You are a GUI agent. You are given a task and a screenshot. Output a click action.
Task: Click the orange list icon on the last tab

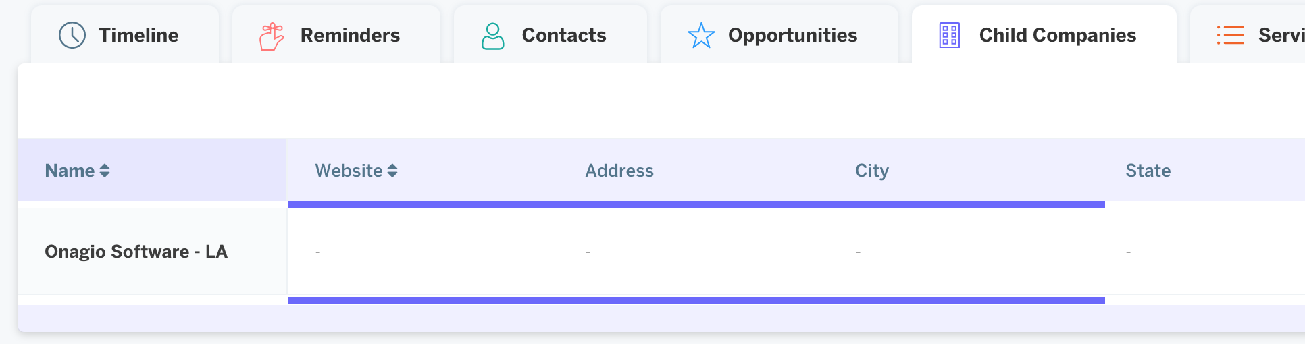click(1231, 35)
